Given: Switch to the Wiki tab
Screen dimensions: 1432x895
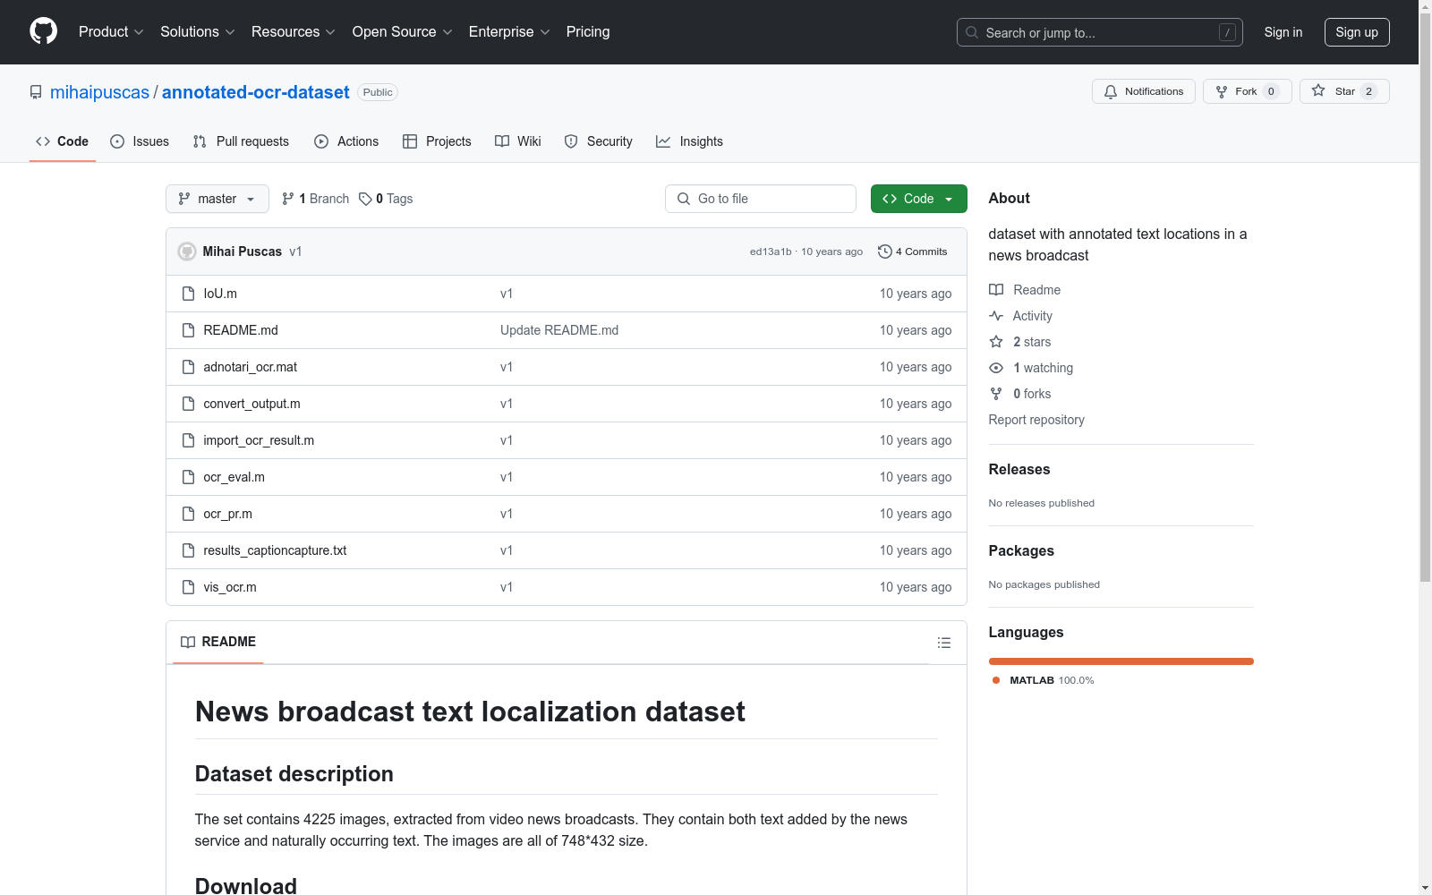Looking at the screenshot, I should (518, 141).
